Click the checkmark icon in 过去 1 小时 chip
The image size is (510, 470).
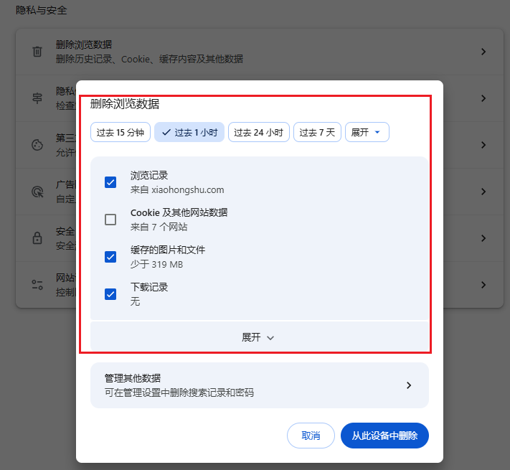click(166, 132)
